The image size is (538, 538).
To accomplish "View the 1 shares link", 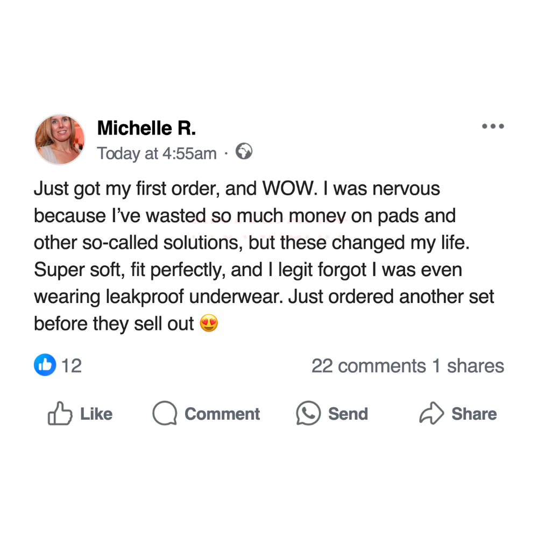I will click(x=469, y=366).
